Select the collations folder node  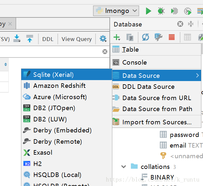(155, 167)
